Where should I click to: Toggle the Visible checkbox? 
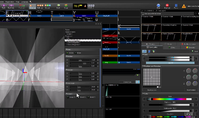pos(67,53)
